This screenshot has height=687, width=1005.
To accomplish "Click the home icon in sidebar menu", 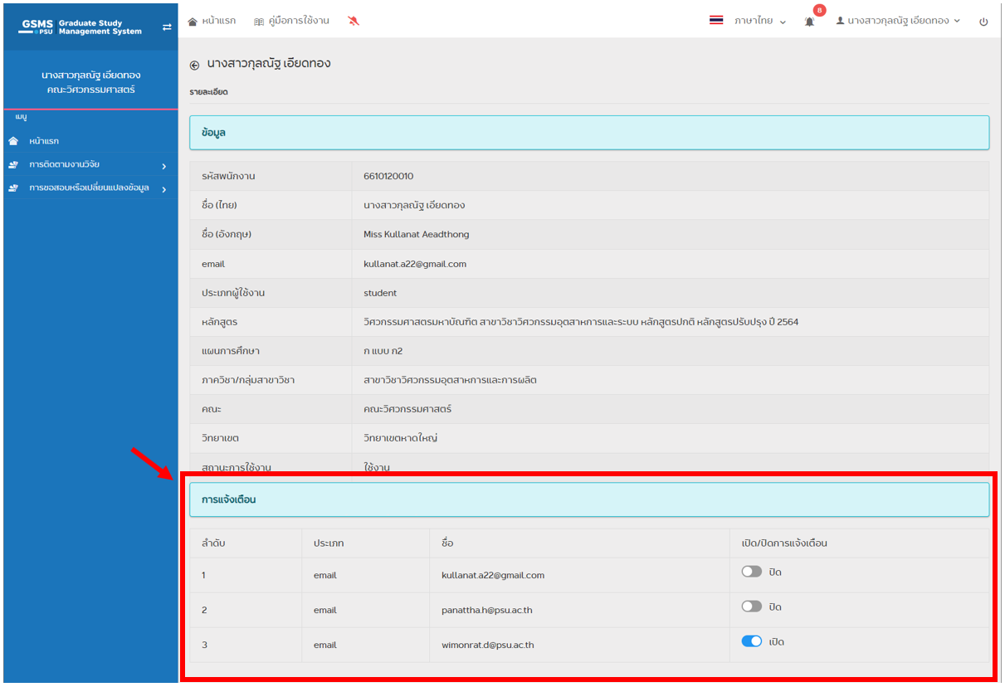I will click(13, 141).
